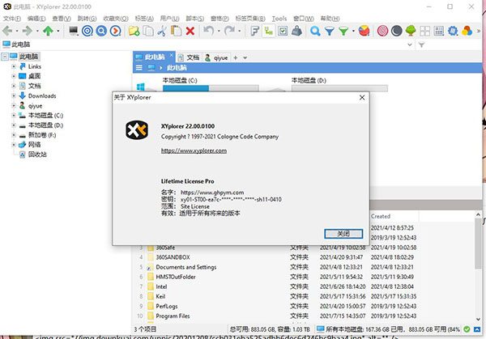Open the 编辑(E) menu
Viewport: 486px width, 339px height.
coord(36,19)
